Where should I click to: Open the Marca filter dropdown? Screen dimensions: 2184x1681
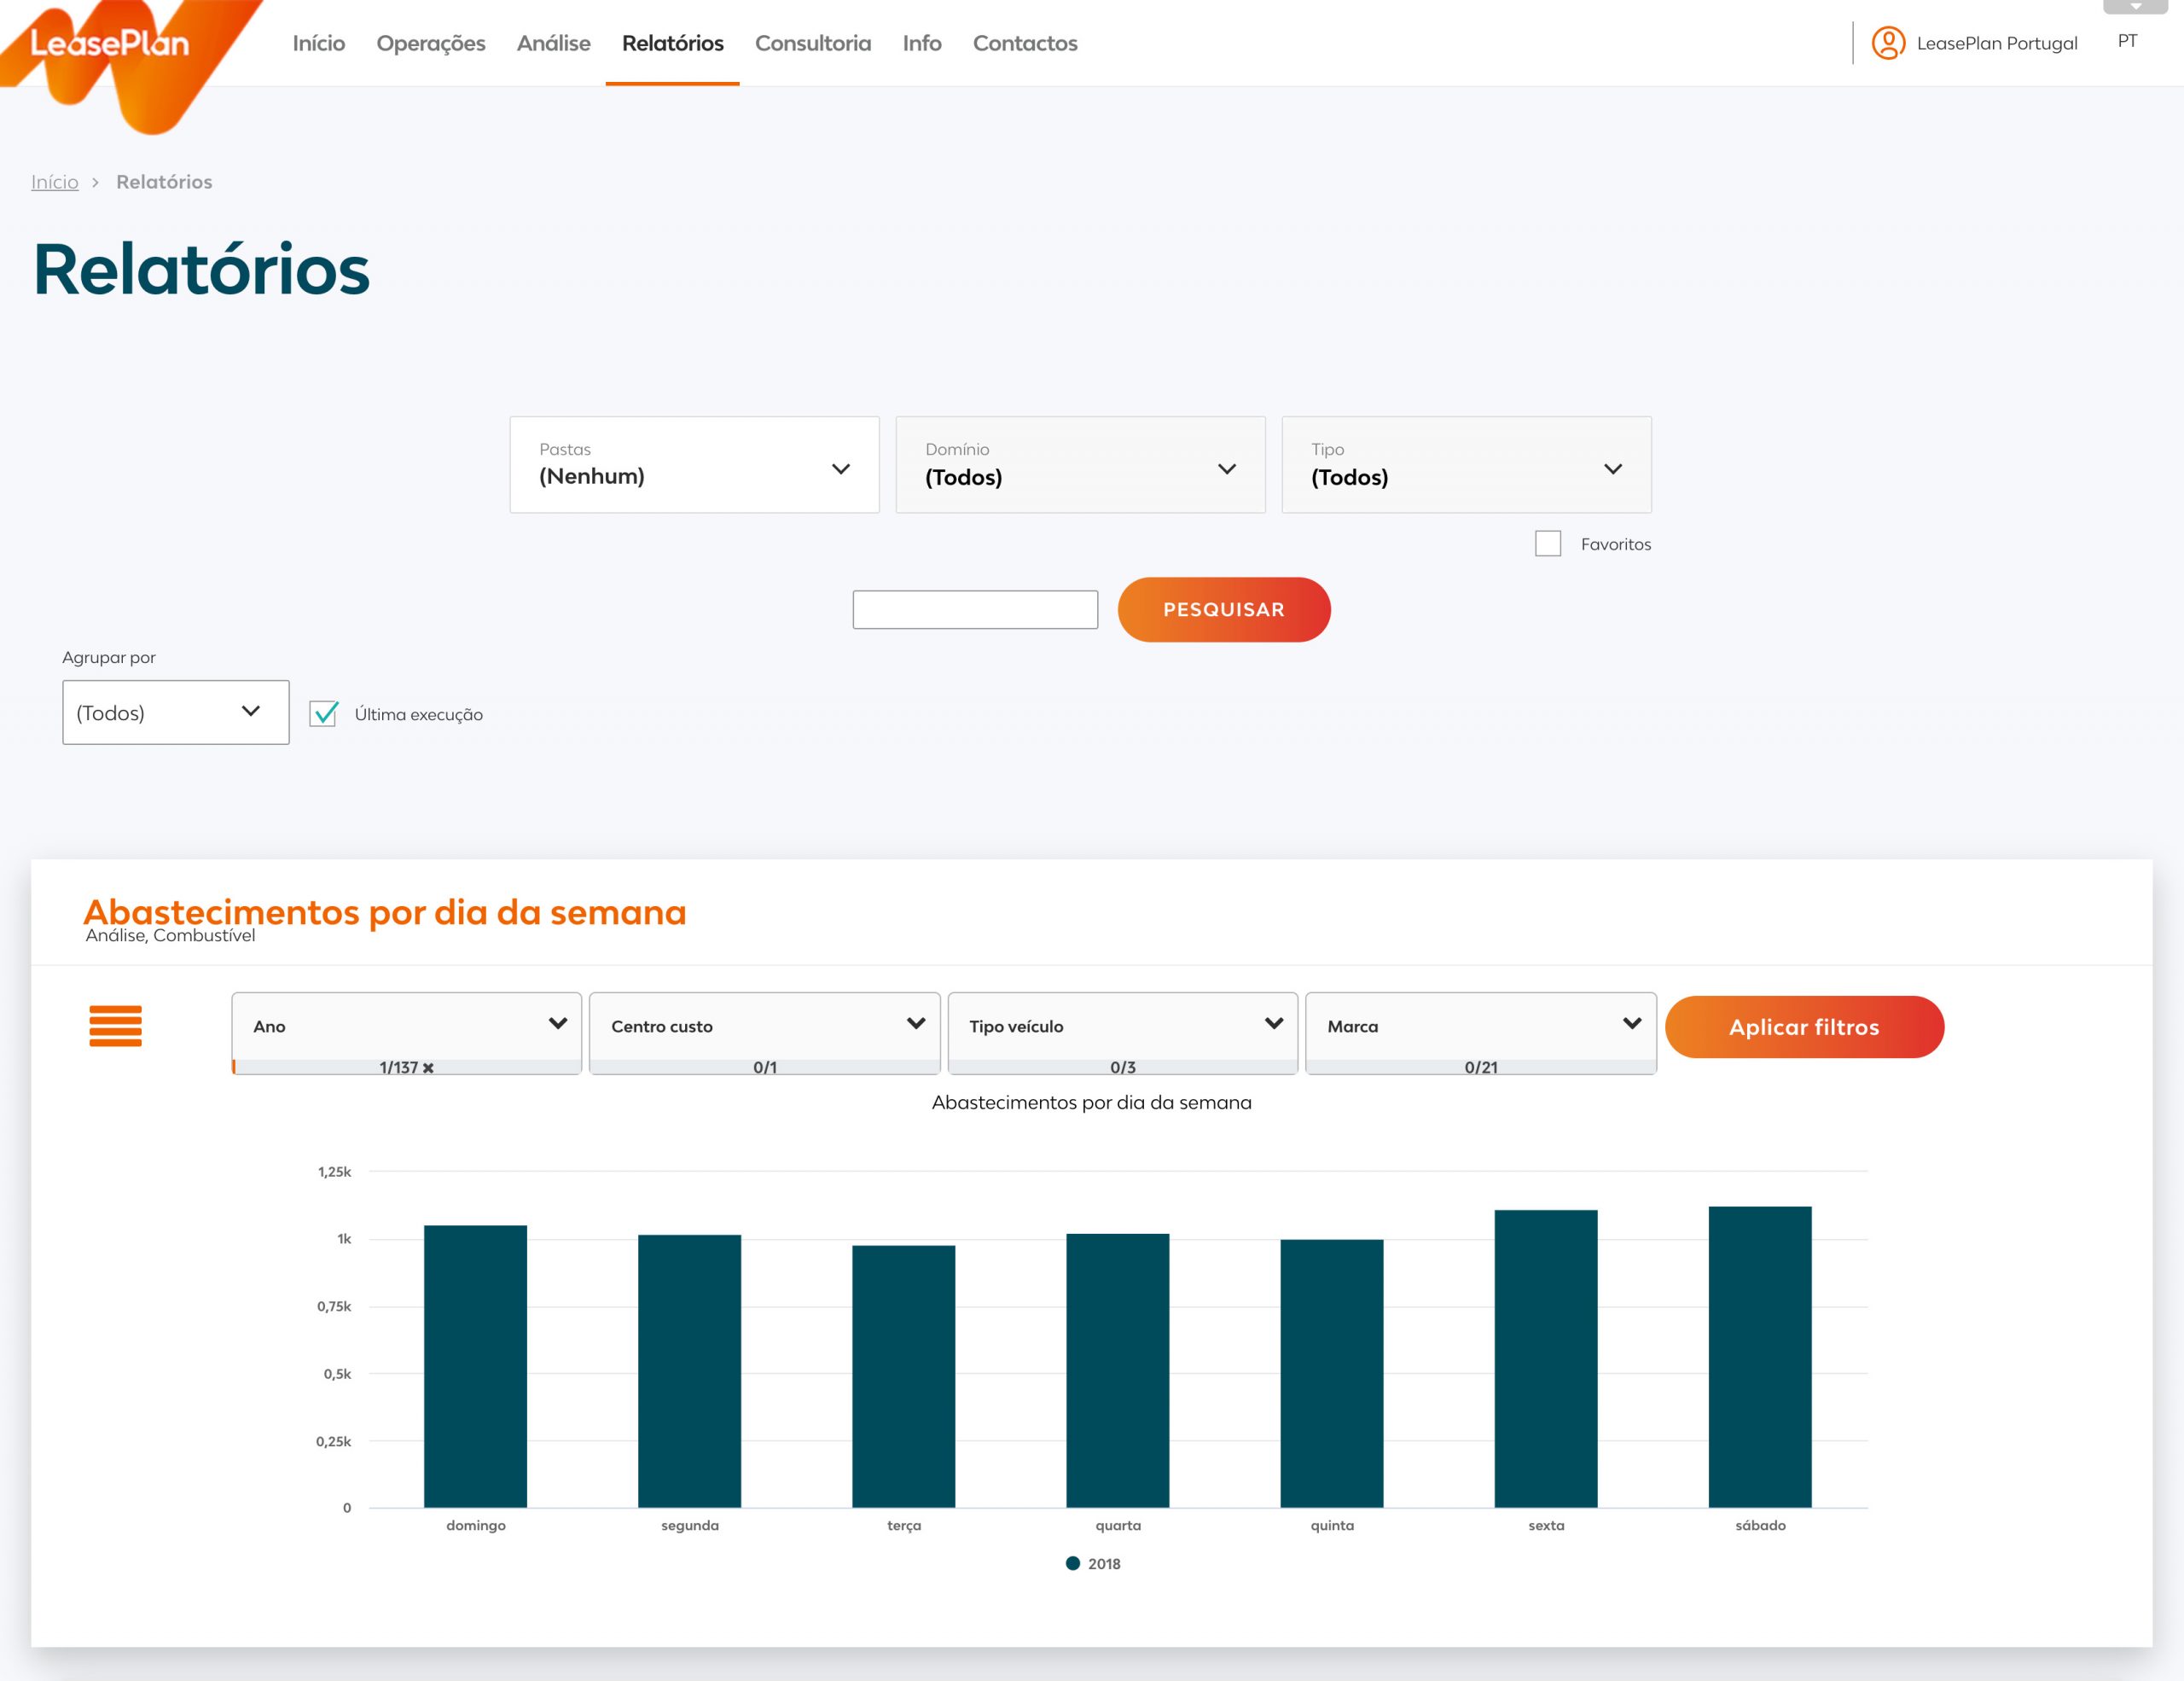tap(1480, 1026)
